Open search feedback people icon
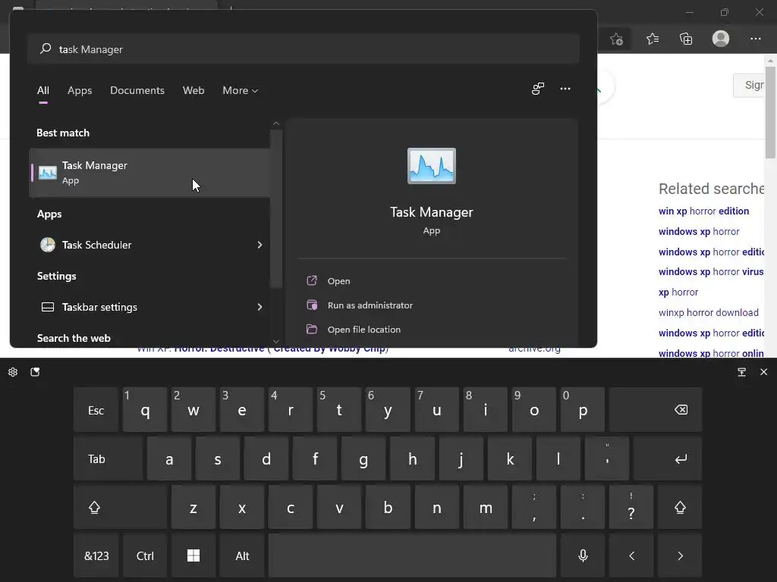The width and height of the screenshot is (777, 582). 538,89
